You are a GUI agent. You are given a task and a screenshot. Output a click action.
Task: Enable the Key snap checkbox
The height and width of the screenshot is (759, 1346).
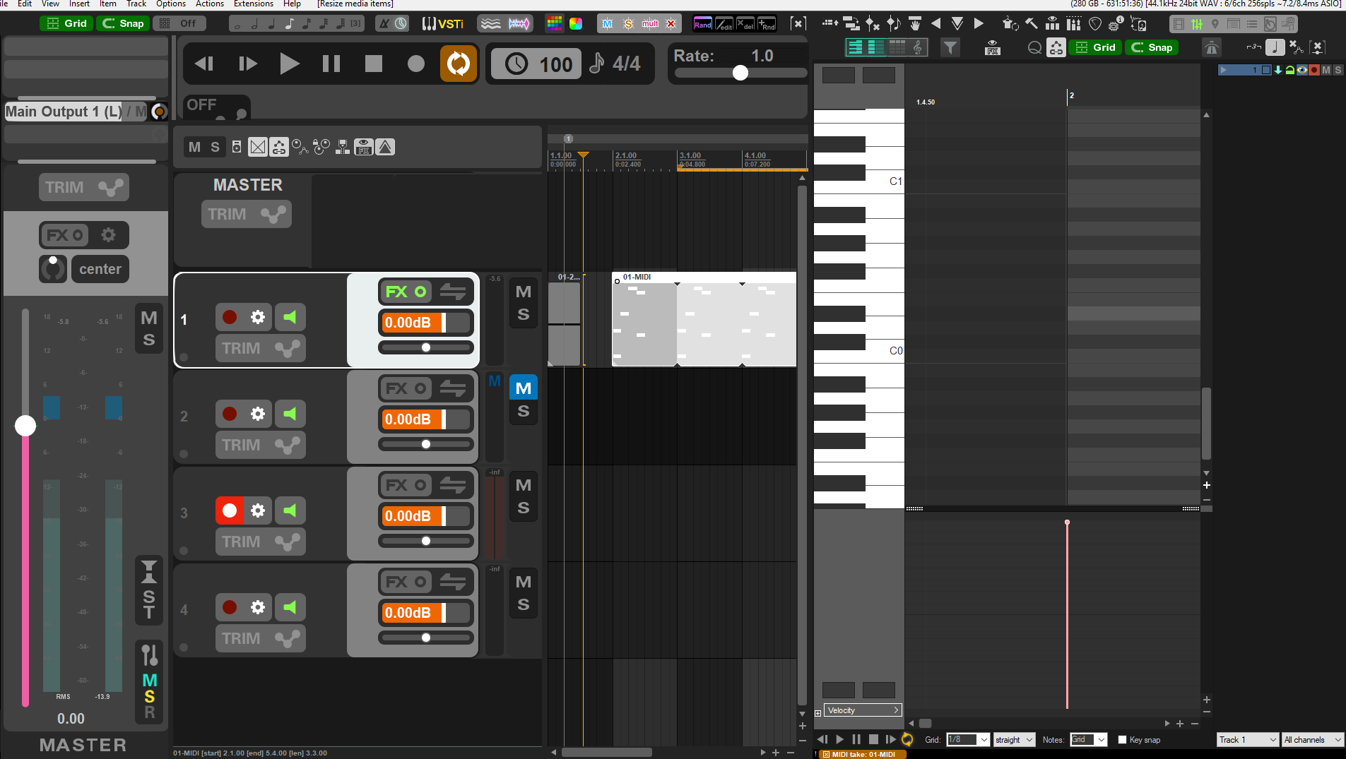point(1122,740)
